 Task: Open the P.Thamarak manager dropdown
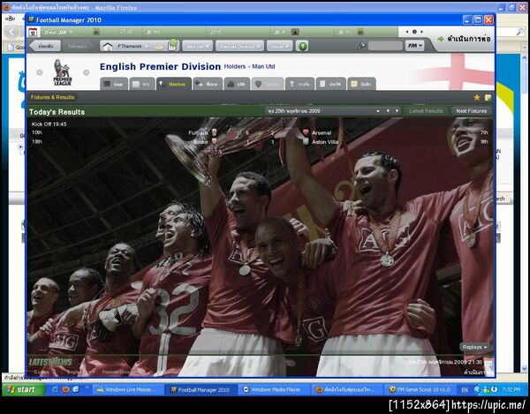point(132,46)
